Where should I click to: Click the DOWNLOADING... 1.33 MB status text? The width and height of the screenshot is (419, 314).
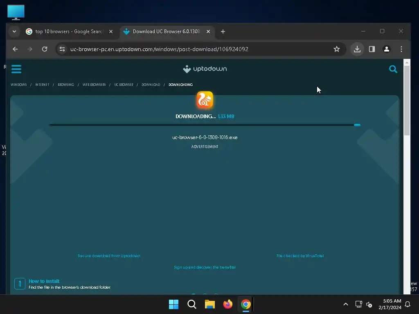(205, 117)
